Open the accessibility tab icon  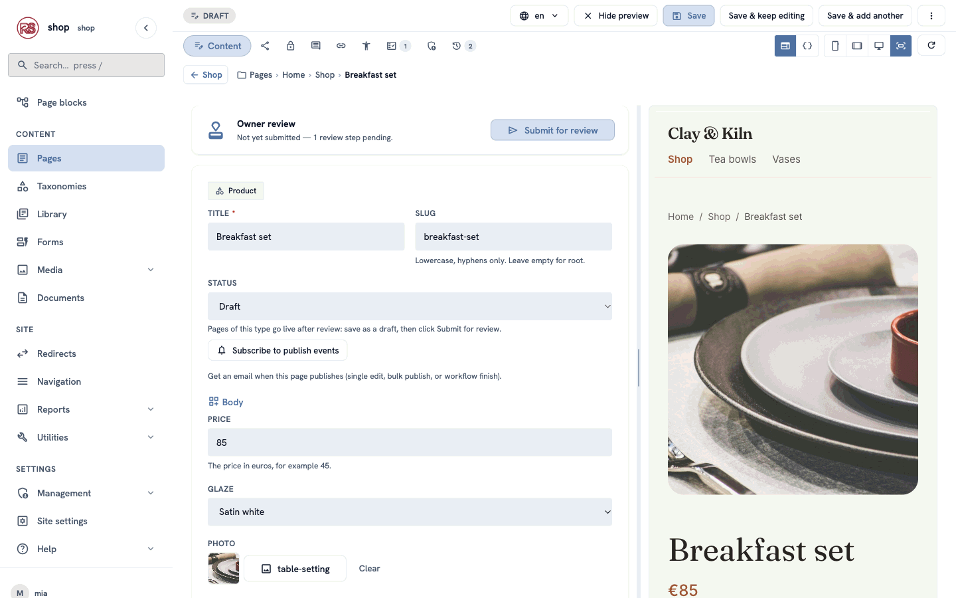click(366, 46)
